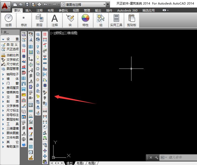Switch to the 插入 ribbon tab
197x165 pixels.
pyautogui.click(x=29, y=11)
